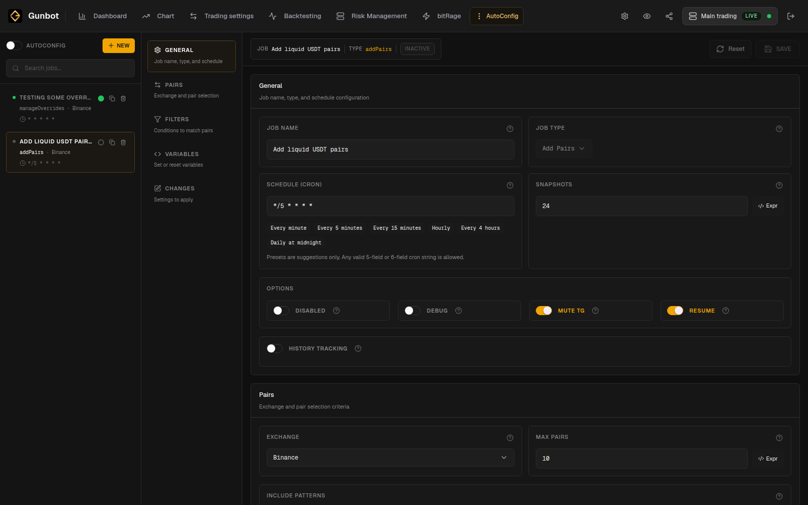Image resolution: width=808 pixels, height=505 pixels.
Task: Enable the History Tracking switch
Action: click(x=275, y=348)
